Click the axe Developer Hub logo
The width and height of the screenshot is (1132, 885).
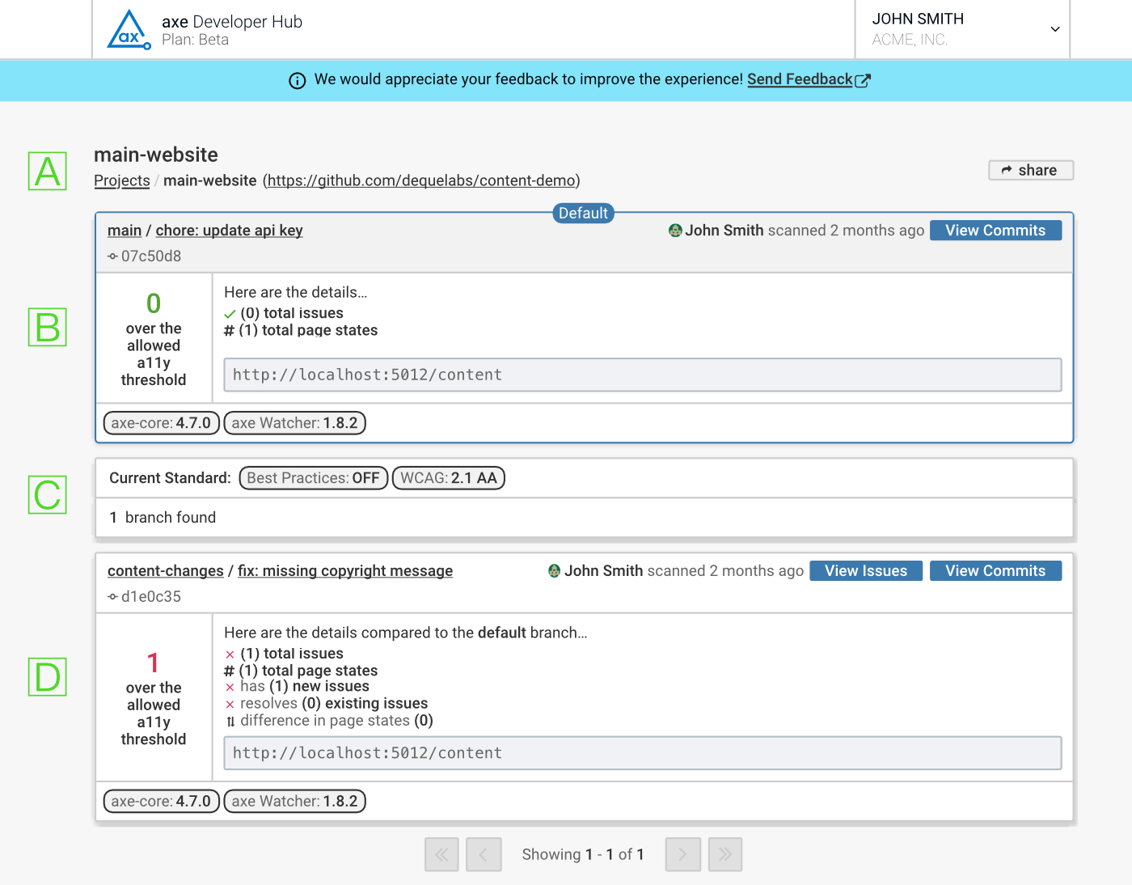coord(128,29)
